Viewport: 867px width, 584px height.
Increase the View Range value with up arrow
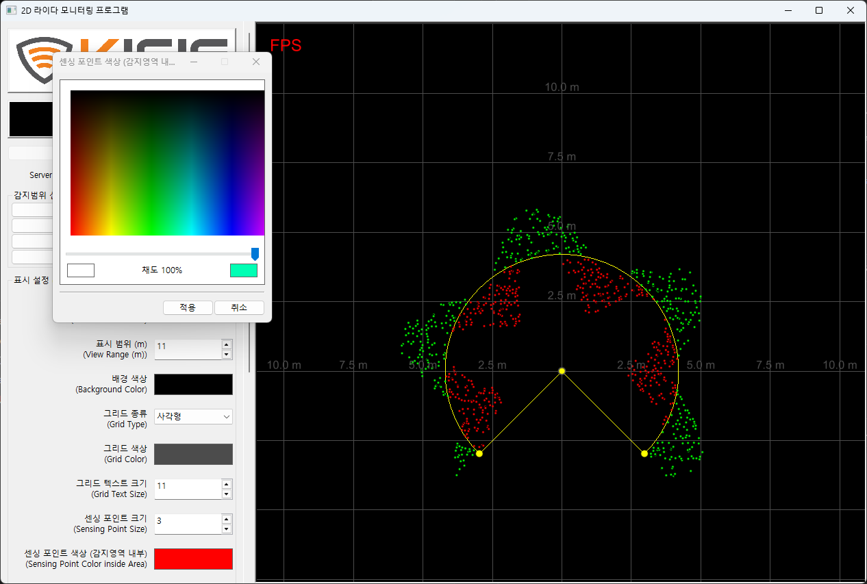pyautogui.click(x=227, y=344)
